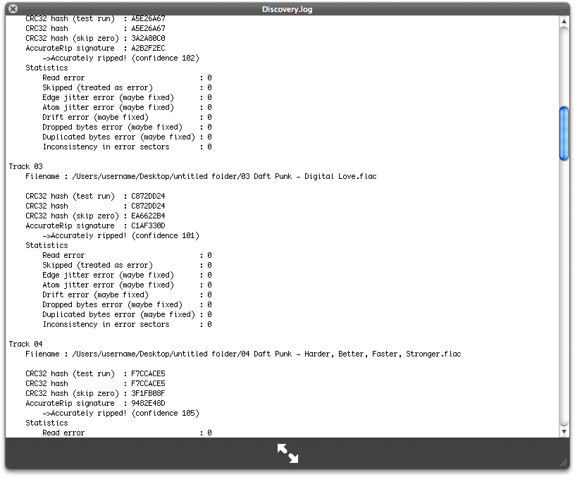Click the blue vertical scrollbar thumb
The image size is (575, 477).
(x=564, y=133)
